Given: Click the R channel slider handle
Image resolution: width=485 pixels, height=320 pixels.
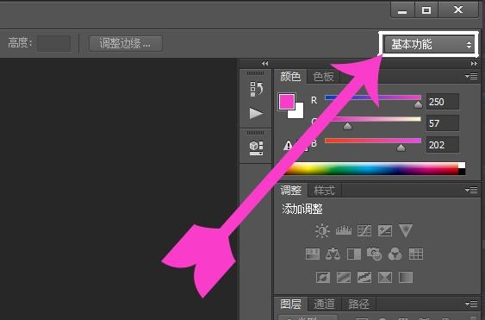Looking at the screenshot, I should click(x=418, y=104).
